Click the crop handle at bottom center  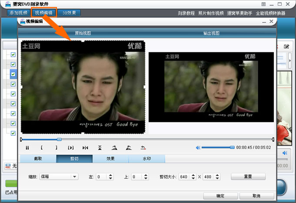coord(83,133)
